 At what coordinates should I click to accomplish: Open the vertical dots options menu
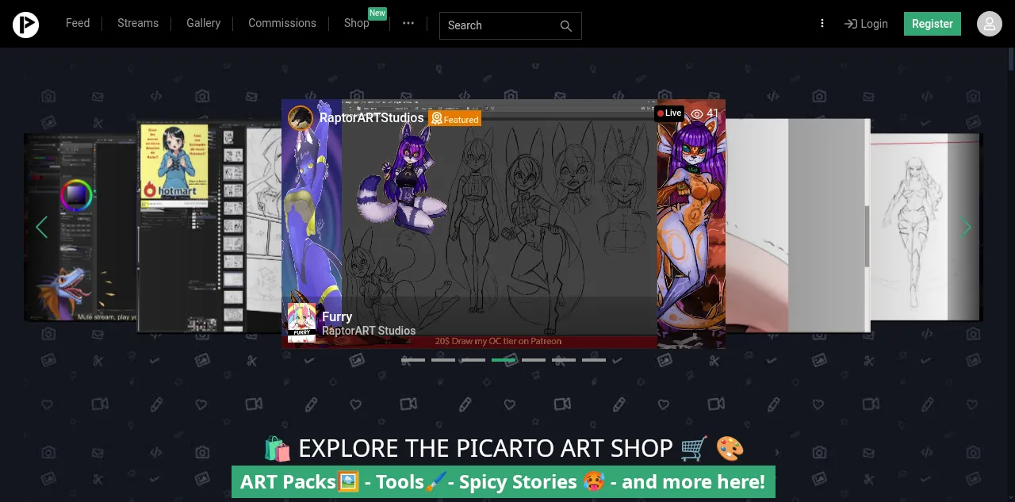coord(822,24)
